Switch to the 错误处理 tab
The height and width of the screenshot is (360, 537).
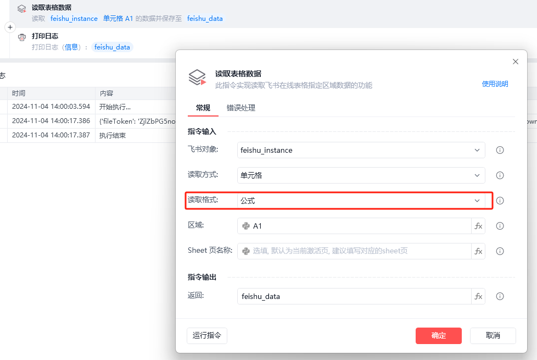point(241,108)
